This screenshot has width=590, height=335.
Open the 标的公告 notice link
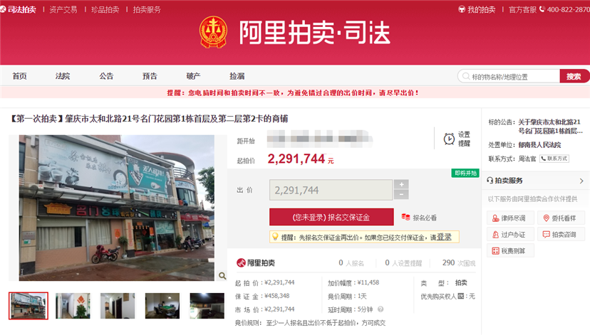pyautogui.click(x=551, y=127)
